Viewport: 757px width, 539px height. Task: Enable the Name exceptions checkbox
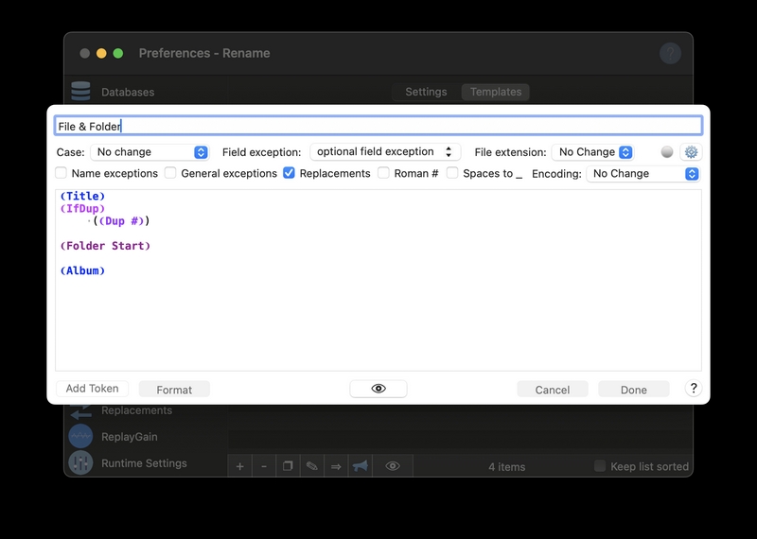click(x=61, y=173)
